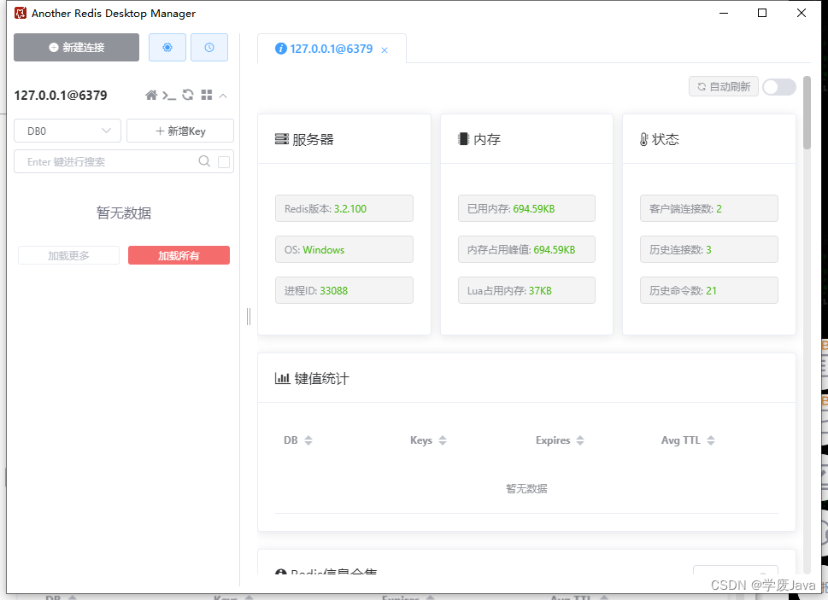Click the 历史连接数 3 tag
This screenshot has width=828, height=600.
point(708,249)
